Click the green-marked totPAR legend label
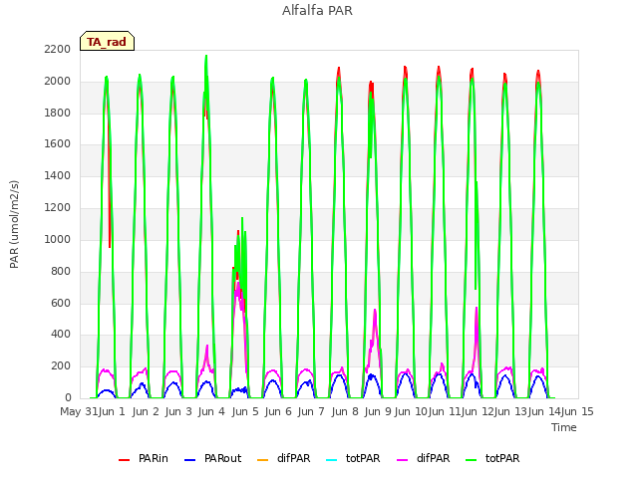The height and width of the screenshot is (478, 638). pos(502,458)
